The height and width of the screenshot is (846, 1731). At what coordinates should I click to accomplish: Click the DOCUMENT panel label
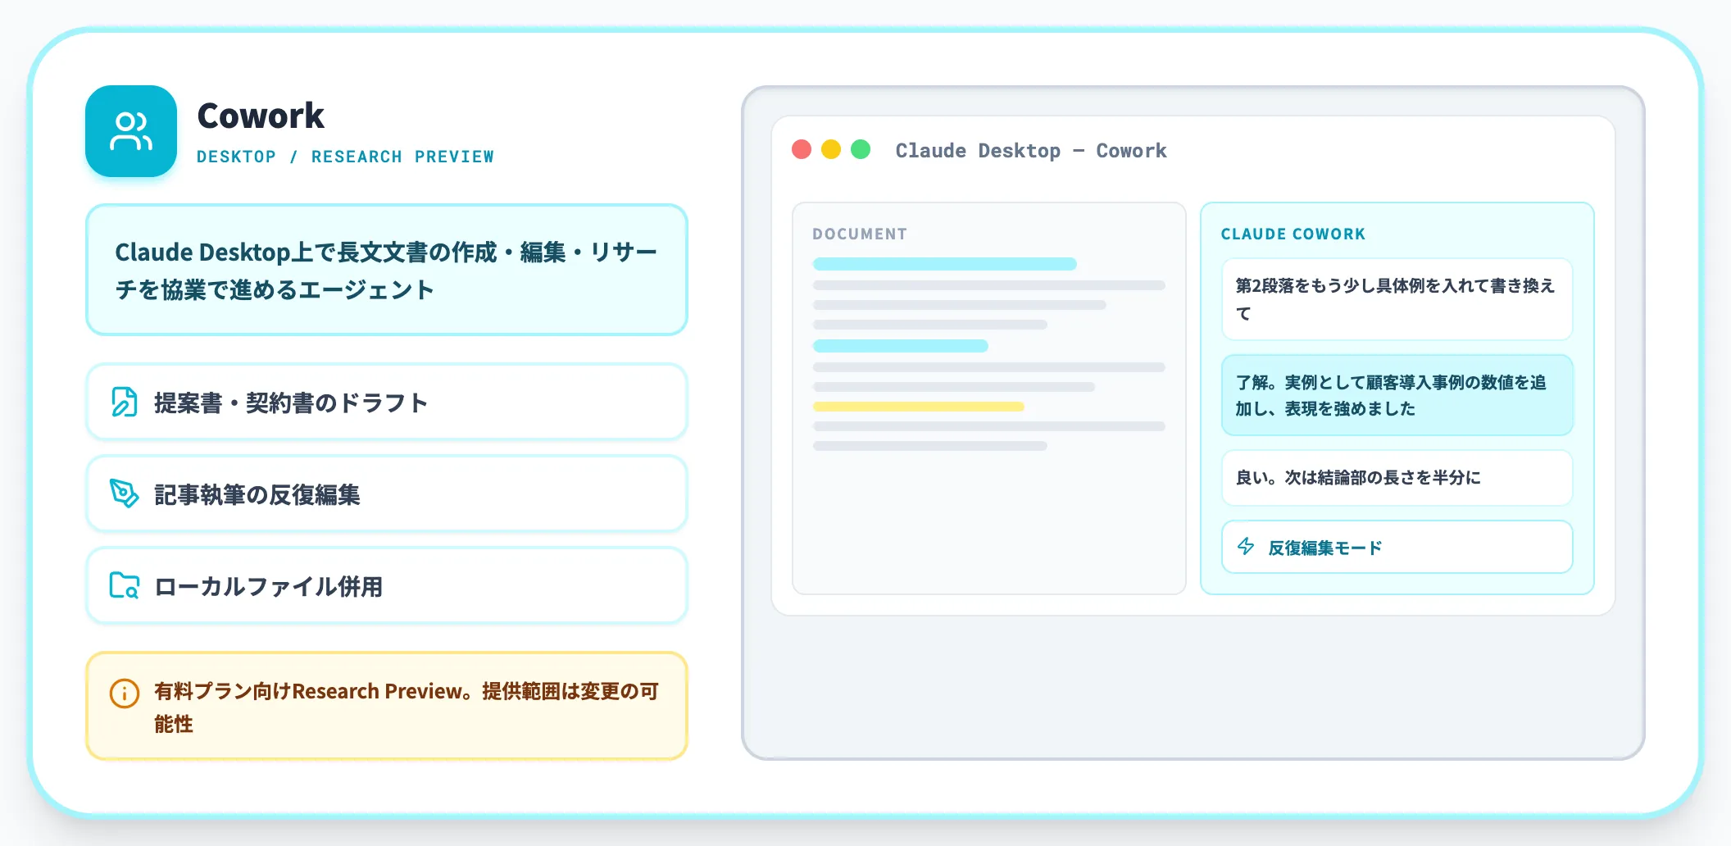pyautogui.click(x=860, y=234)
